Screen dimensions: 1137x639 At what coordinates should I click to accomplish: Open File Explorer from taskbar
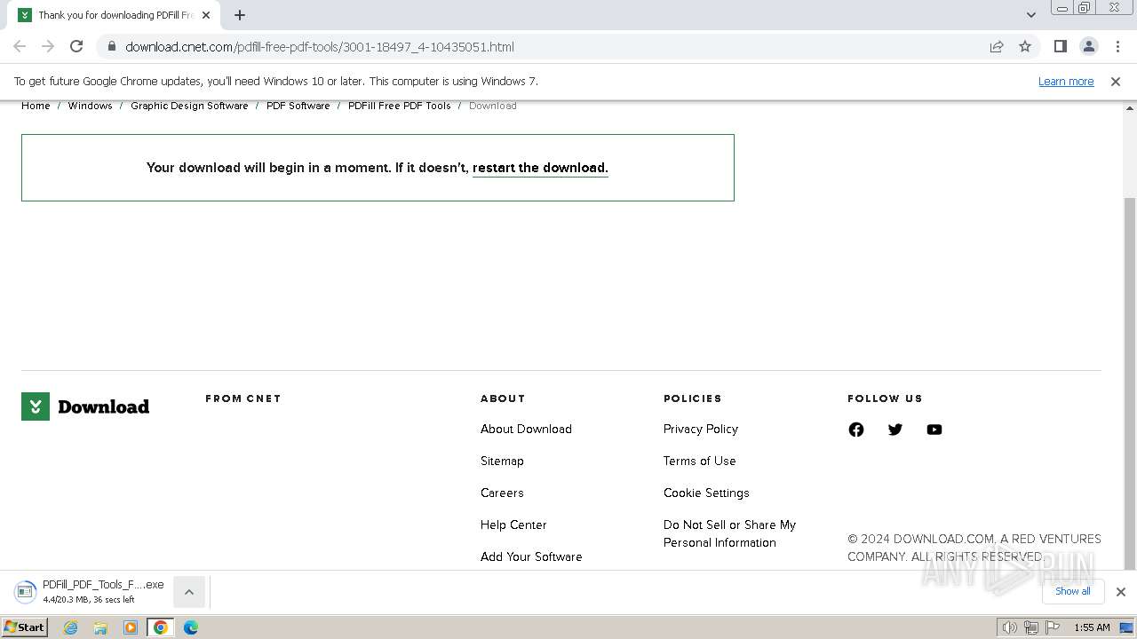pyautogui.click(x=100, y=627)
